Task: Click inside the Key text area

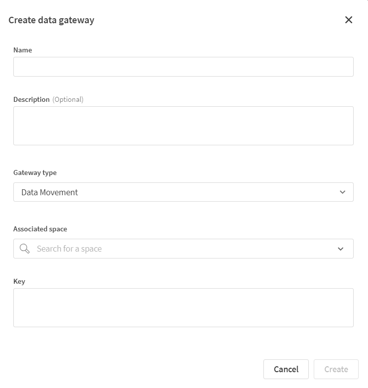Action: (x=183, y=307)
